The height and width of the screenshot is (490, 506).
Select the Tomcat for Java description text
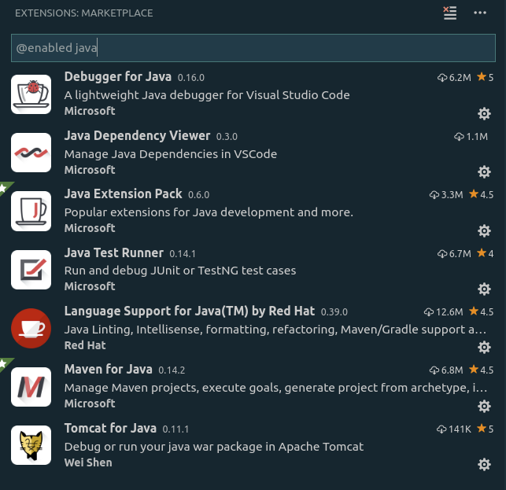pos(213,447)
